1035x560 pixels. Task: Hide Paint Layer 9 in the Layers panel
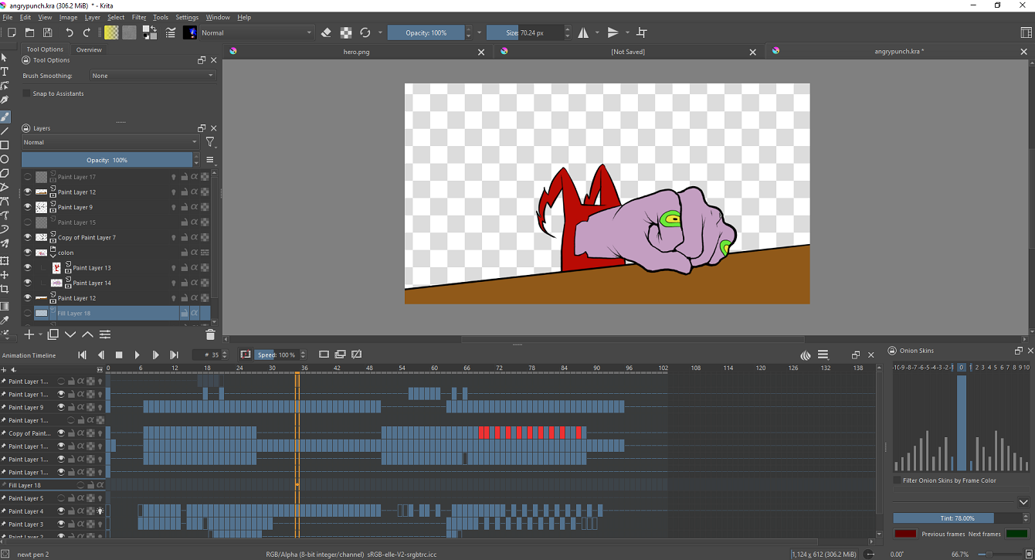click(28, 207)
